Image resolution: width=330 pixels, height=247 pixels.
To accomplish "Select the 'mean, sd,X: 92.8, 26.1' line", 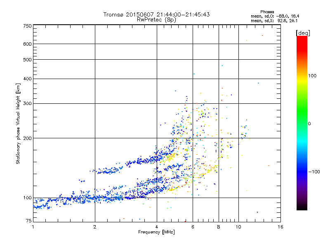I will pos(274,21).
